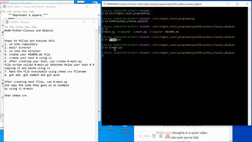The image size is (252, 142).
Task: Open File menu in Untitled Notepad
Action: (x=6, y=27)
